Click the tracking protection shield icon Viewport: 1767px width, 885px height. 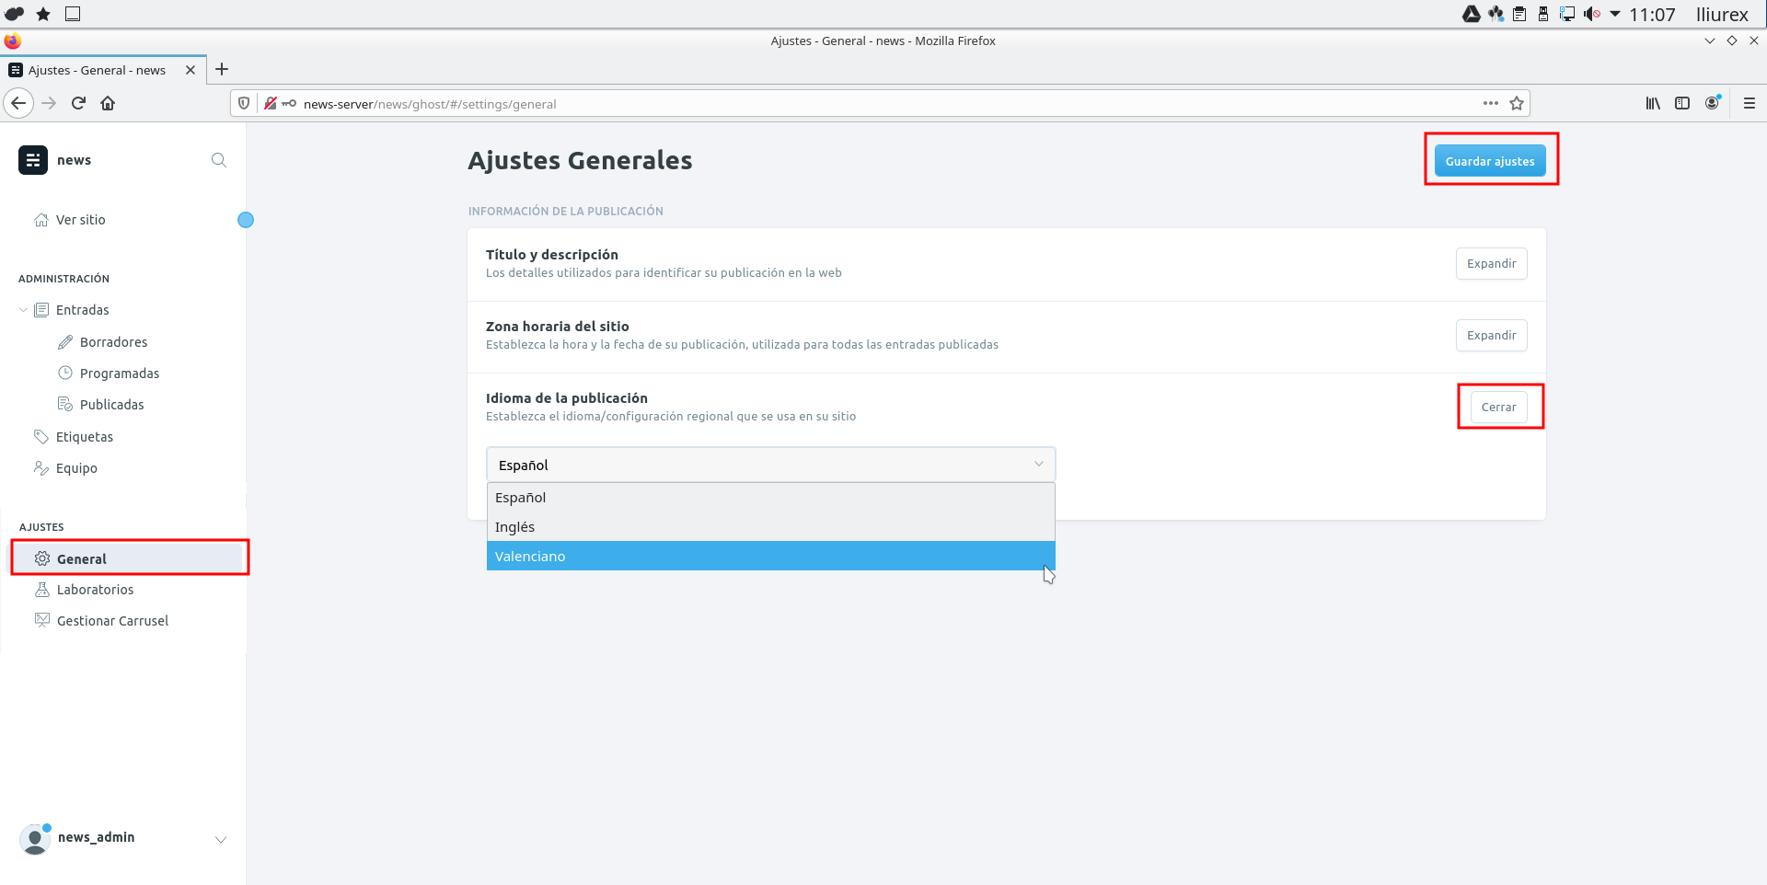(244, 103)
